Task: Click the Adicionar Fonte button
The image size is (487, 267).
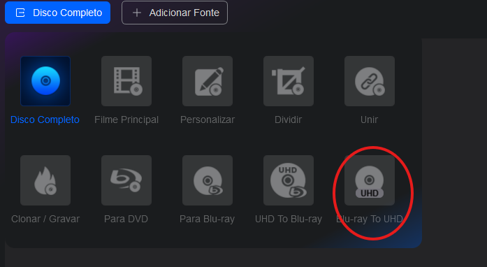Action: [x=175, y=13]
